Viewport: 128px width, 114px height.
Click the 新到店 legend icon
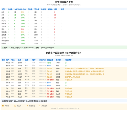point(3,106)
